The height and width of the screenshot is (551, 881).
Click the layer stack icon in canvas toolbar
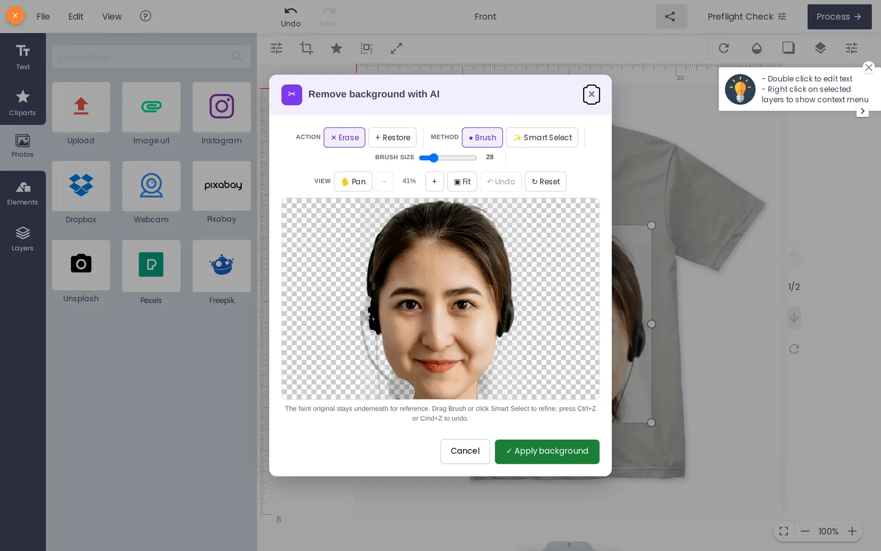[x=820, y=48]
